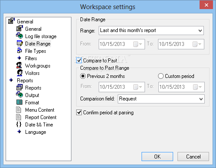The width and height of the screenshot is (216, 168).
Task: Click the Reports sub-item icon
Action: pos(19,87)
